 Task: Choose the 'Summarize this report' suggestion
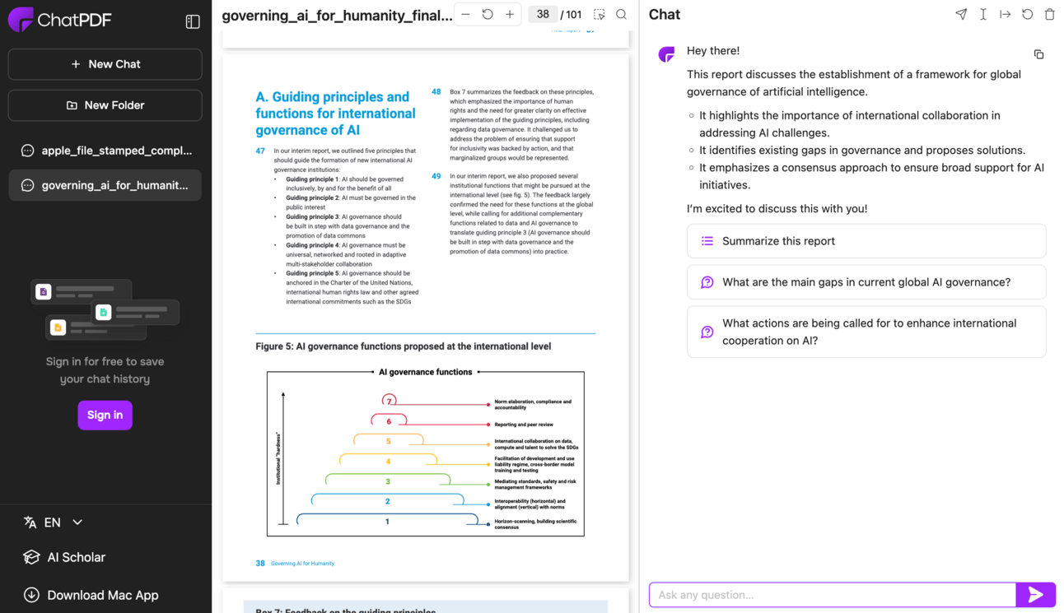click(866, 241)
